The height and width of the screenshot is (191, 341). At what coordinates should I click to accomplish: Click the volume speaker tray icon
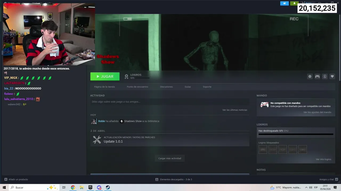coord(311,188)
